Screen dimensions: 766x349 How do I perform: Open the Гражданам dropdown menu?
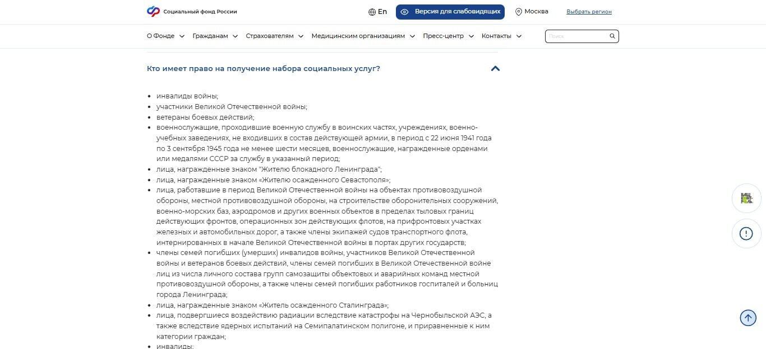coord(215,36)
